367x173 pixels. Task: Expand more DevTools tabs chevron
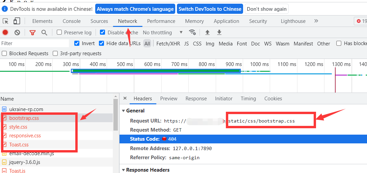click(316, 21)
